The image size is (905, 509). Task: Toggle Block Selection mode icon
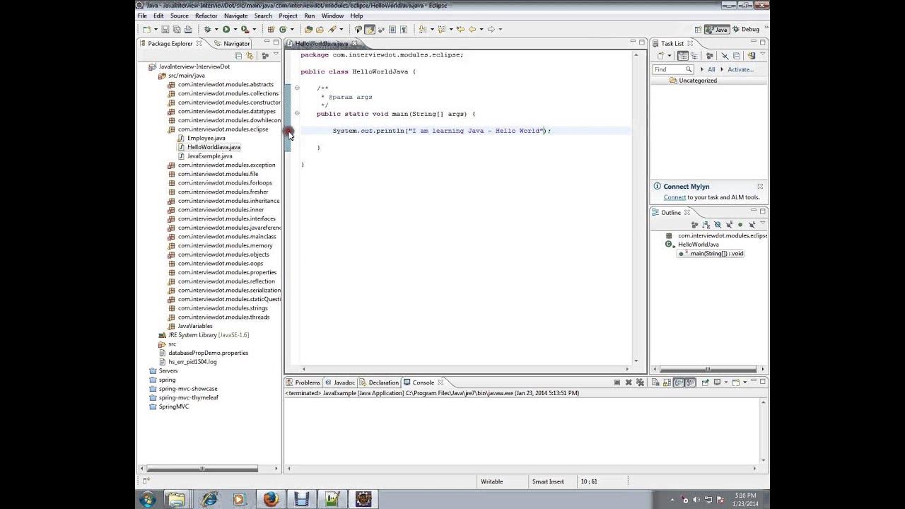[x=392, y=29]
